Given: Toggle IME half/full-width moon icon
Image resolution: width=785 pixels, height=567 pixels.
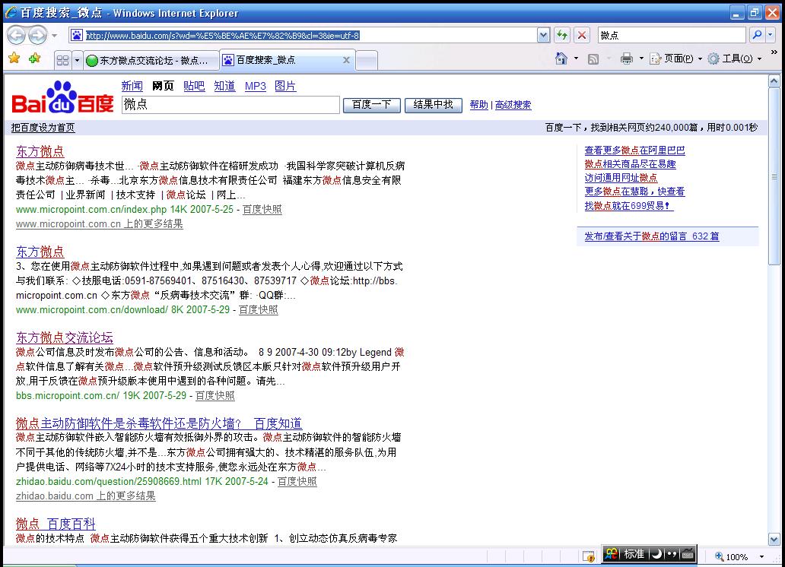Looking at the screenshot, I should pyautogui.click(x=657, y=554).
